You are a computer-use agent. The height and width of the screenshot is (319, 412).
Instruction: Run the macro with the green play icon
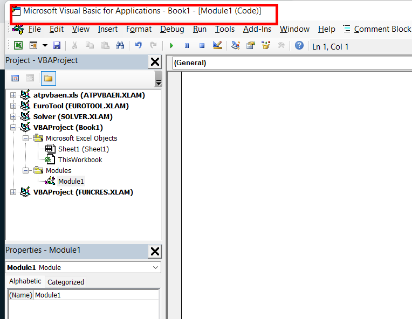pos(171,46)
